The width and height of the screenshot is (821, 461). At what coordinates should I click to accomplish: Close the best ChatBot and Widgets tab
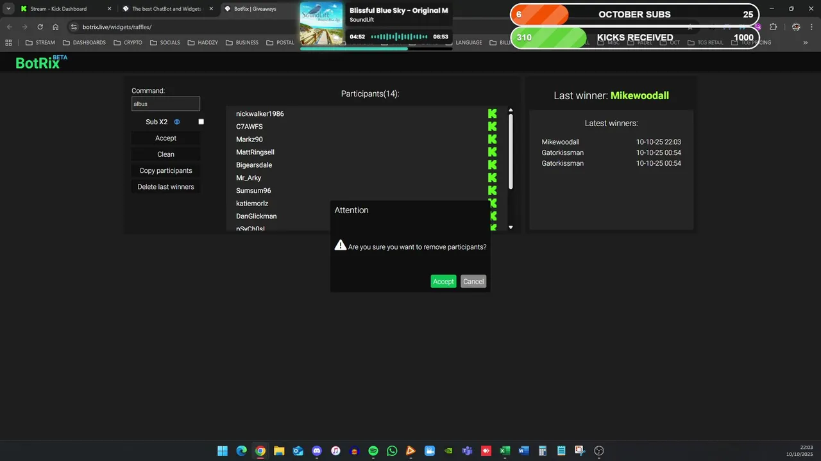coord(211,9)
